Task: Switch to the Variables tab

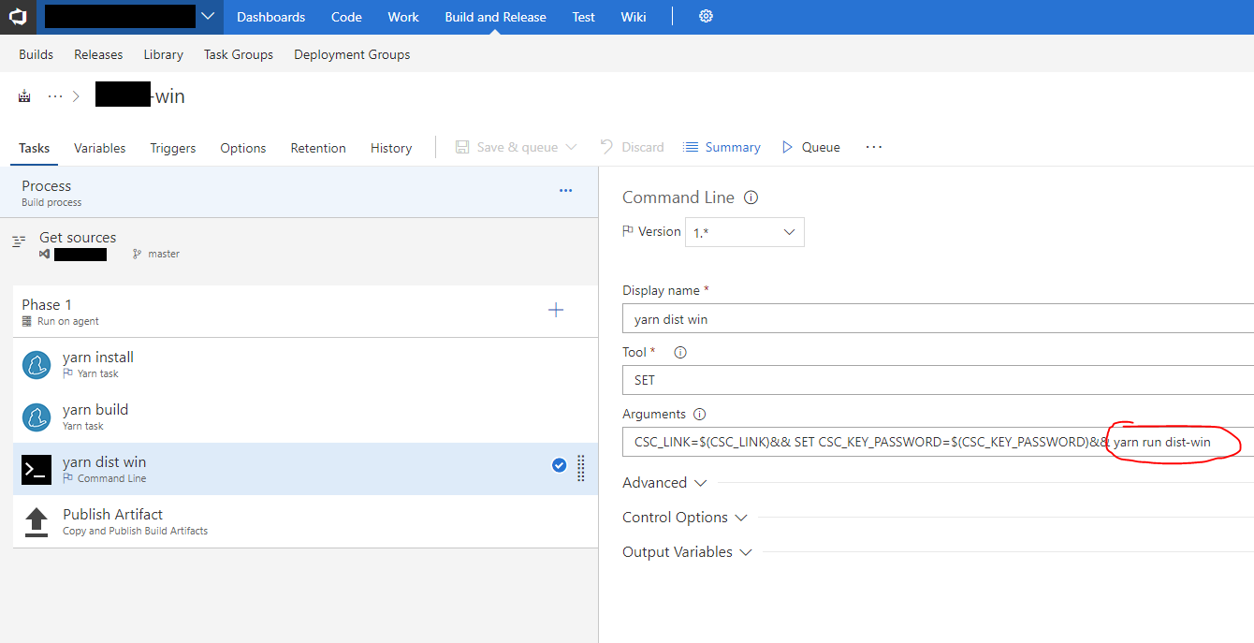Action: [100, 148]
